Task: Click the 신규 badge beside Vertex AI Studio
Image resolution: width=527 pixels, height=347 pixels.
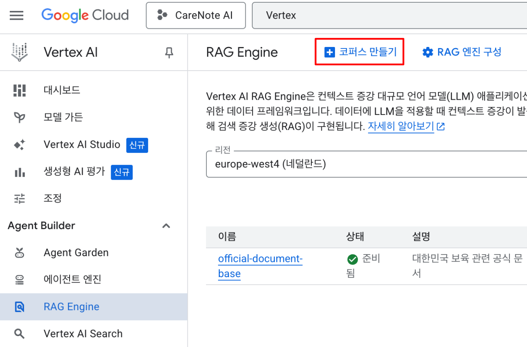Action: (137, 145)
